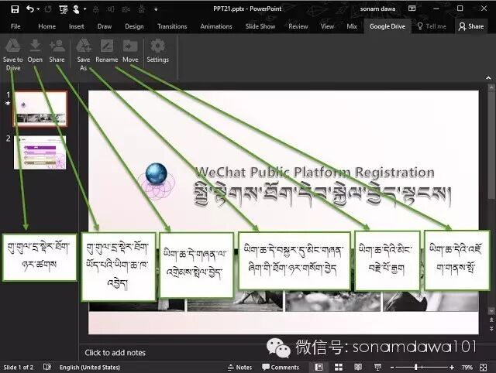Move the file in Google Drive
This screenshot has height=373, width=496.
tap(130, 51)
